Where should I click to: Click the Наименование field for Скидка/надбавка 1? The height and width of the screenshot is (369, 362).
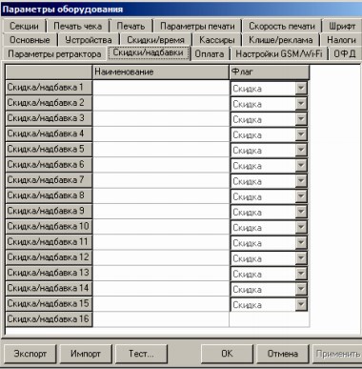(161, 88)
